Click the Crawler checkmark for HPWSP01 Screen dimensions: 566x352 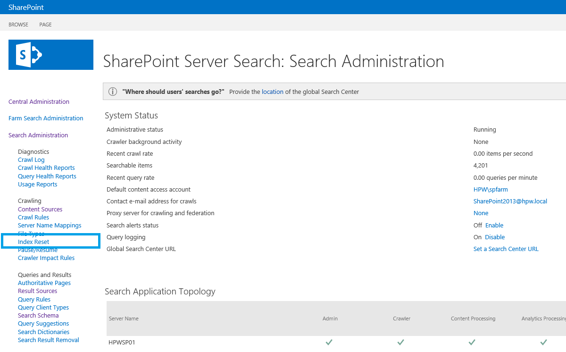pos(400,342)
